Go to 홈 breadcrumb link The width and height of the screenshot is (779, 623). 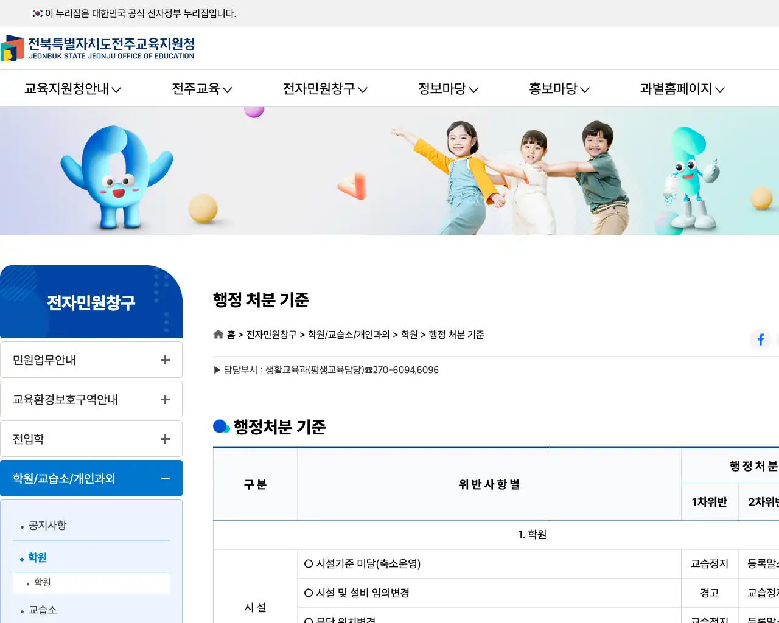[x=231, y=335]
